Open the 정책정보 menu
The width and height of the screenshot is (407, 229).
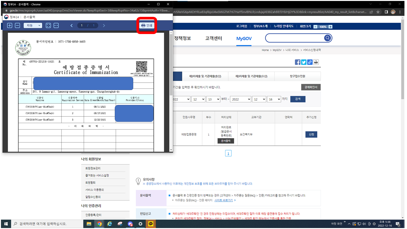click(x=183, y=38)
